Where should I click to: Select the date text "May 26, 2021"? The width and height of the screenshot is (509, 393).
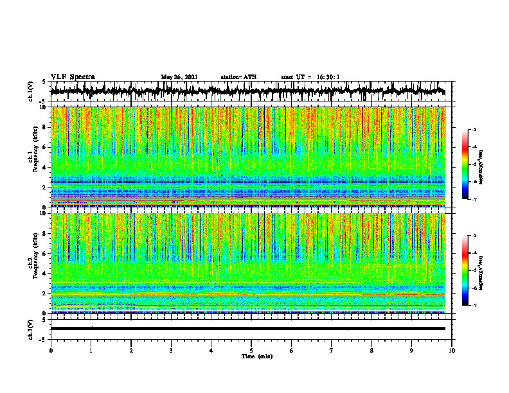click(179, 77)
